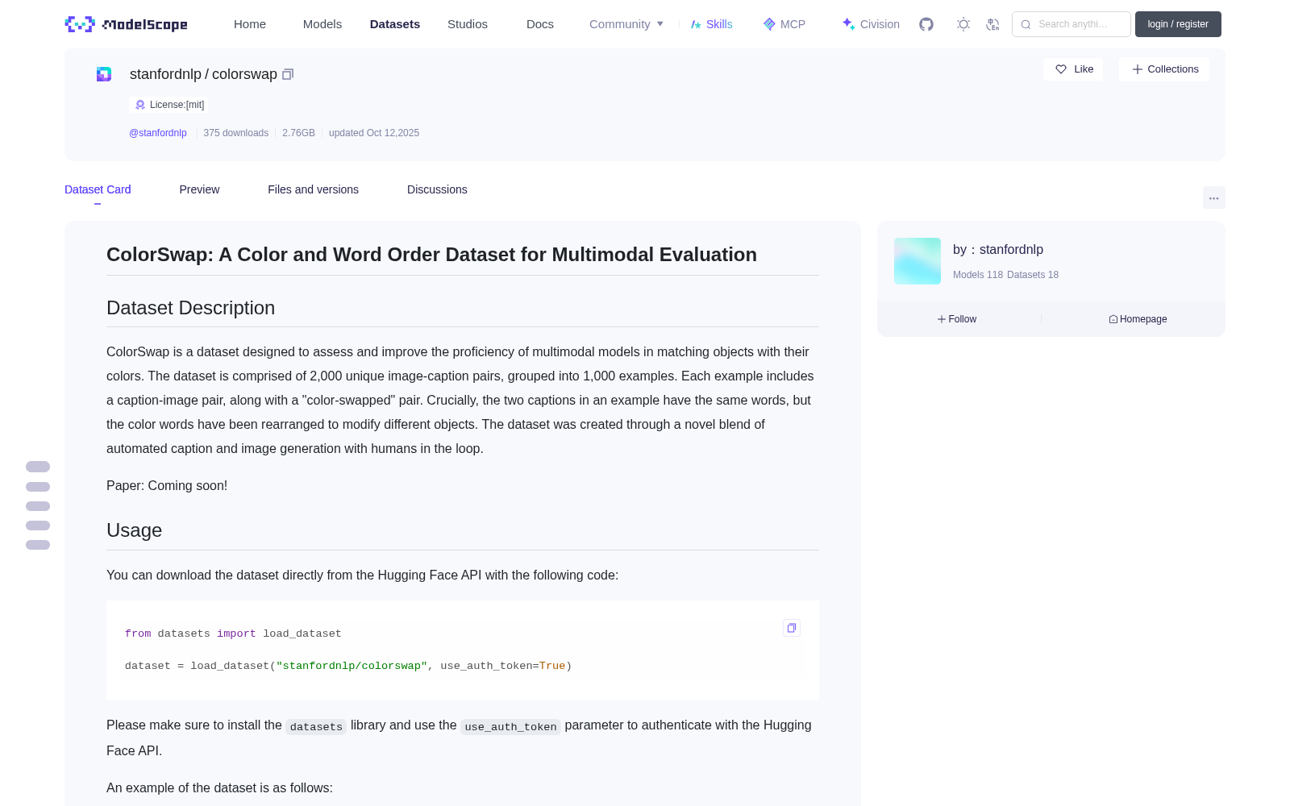Click the heart Like icon
Viewport: 1290px width, 806px height.
pyautogui.click(x=1061, y=69)
